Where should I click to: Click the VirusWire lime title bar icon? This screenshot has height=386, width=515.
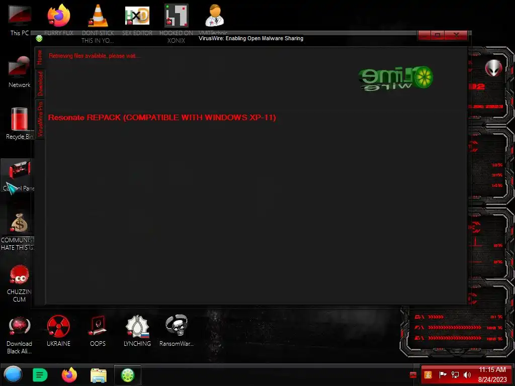tap(39, 39)
